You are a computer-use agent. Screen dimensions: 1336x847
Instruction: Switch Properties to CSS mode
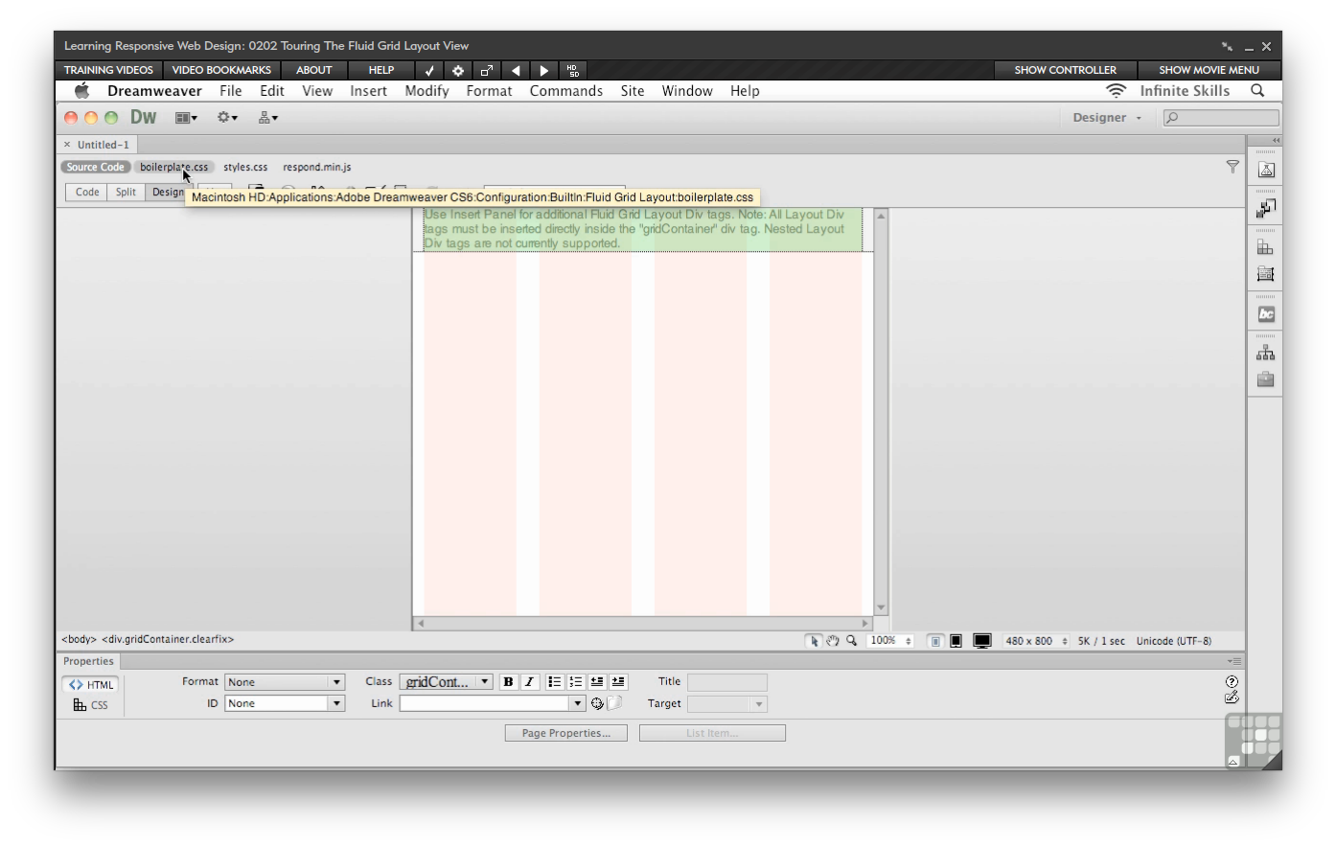[x=91, y=705]
